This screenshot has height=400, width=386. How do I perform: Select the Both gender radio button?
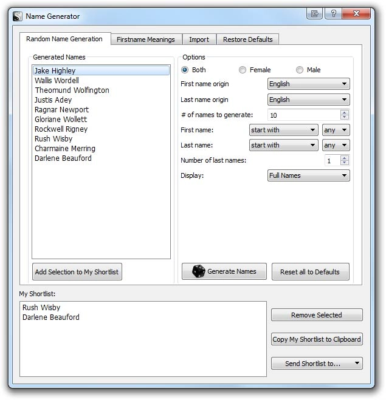(185, 70)
